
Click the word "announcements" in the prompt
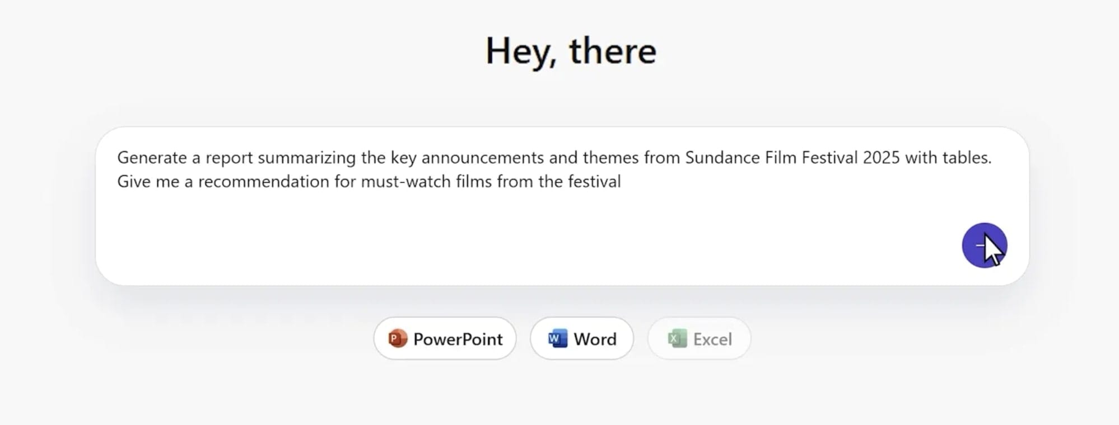click(x=482, y=158)
